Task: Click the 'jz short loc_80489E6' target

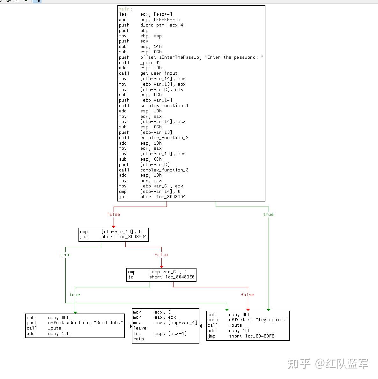Action: tap(180, 277)
